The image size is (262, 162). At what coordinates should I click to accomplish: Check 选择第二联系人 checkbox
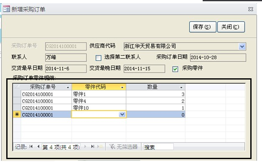[x=99, y=58]
